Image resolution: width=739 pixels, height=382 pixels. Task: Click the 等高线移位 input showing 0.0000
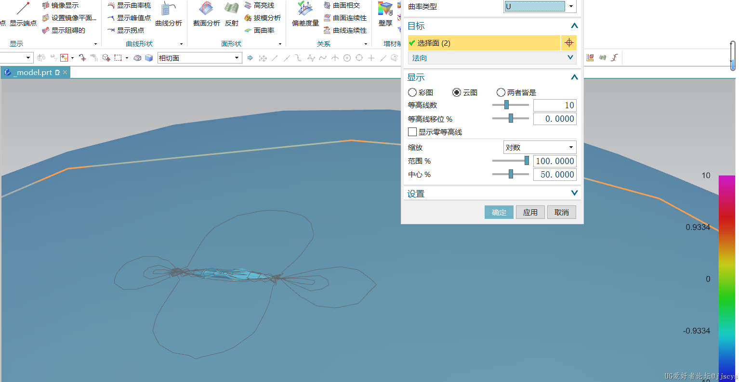tap(555, 118)
